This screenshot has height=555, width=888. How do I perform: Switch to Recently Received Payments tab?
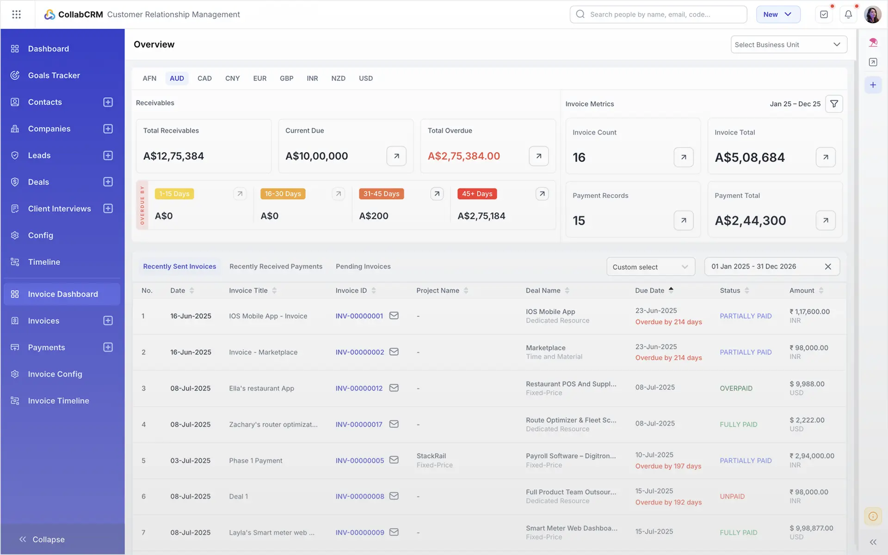[x=276, y=266]
